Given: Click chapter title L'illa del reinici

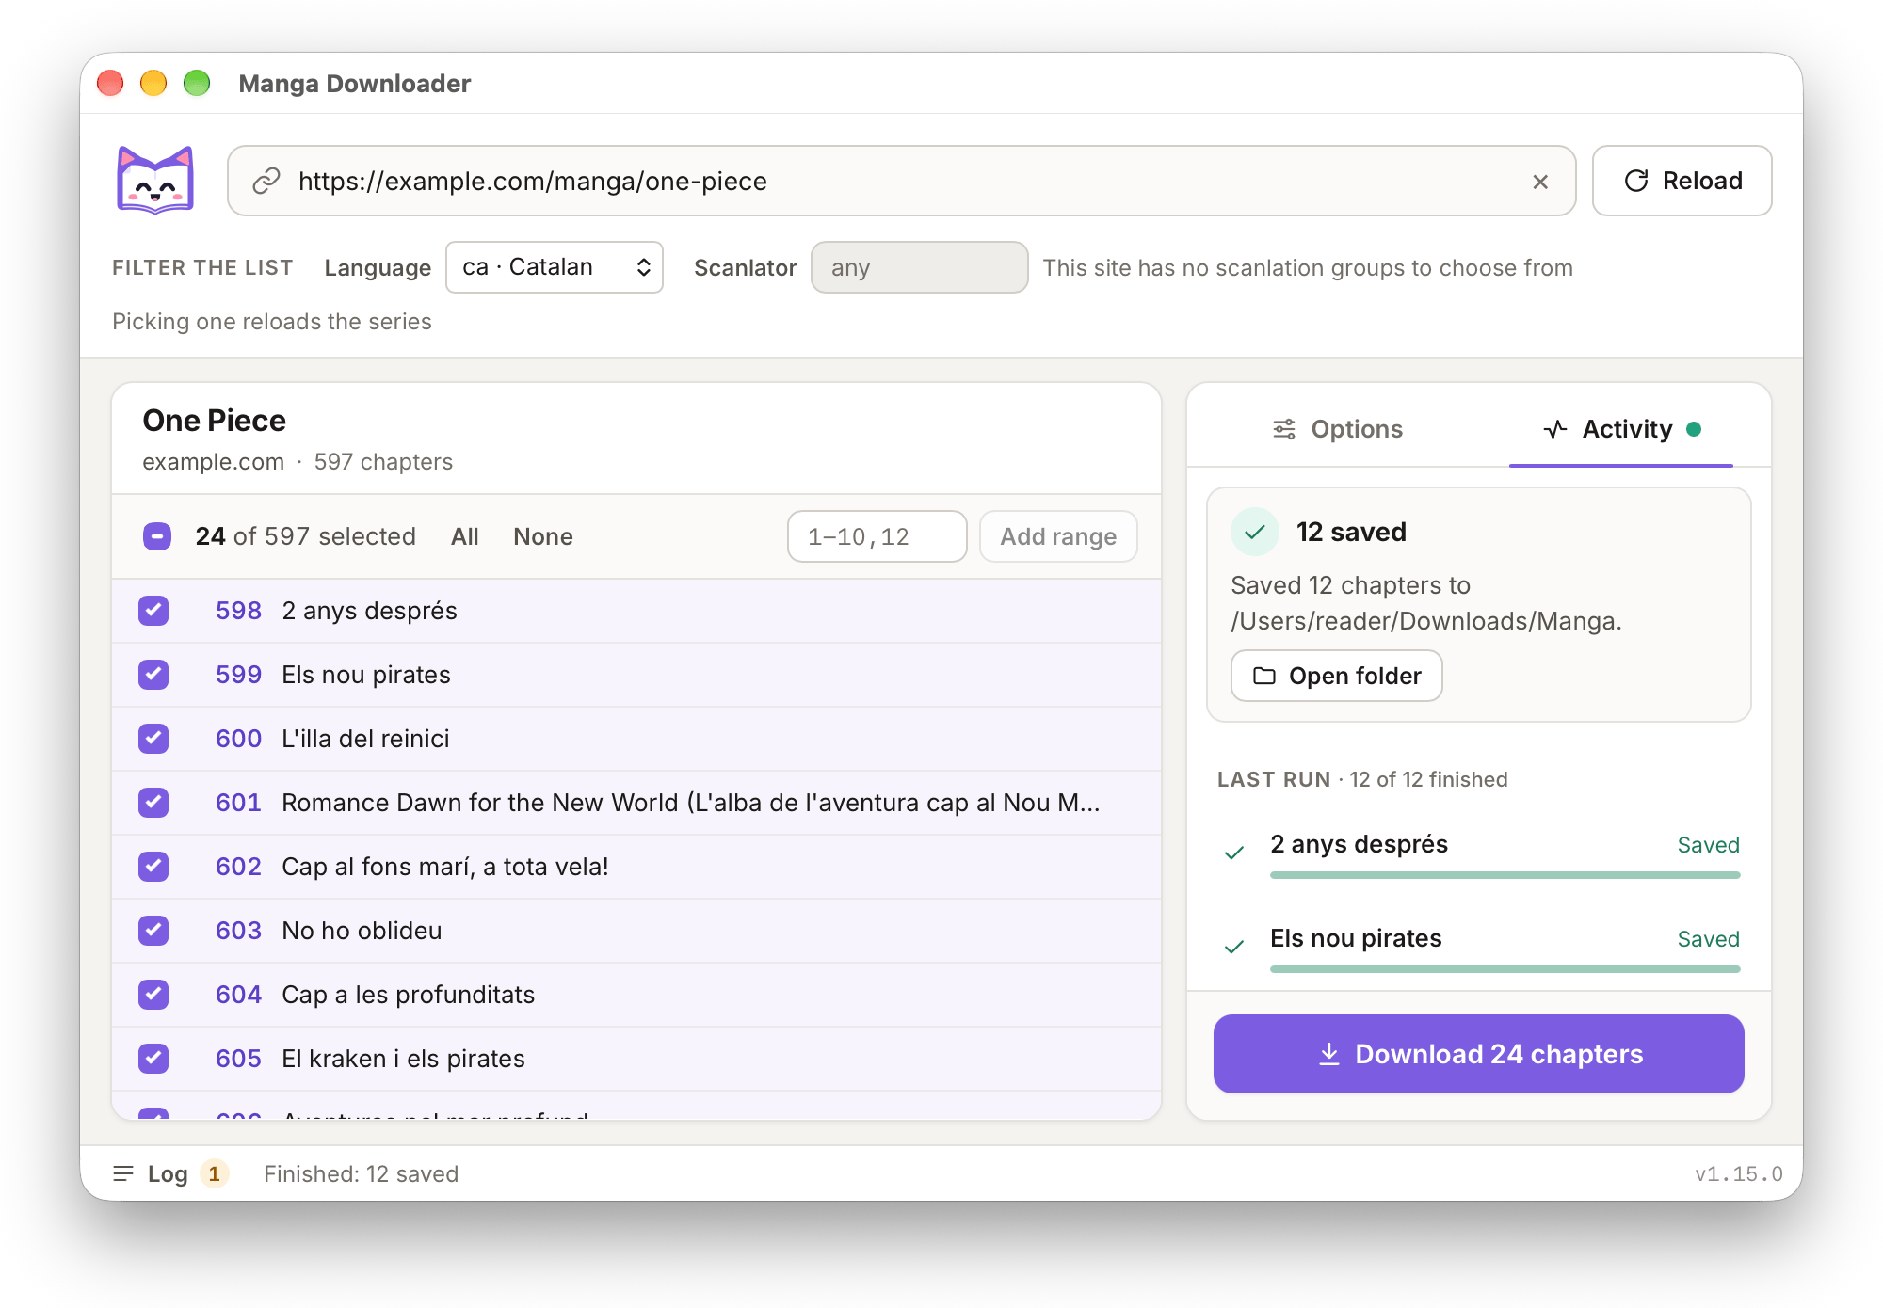Looking at the screenshot, I should [x=365, y=739].
